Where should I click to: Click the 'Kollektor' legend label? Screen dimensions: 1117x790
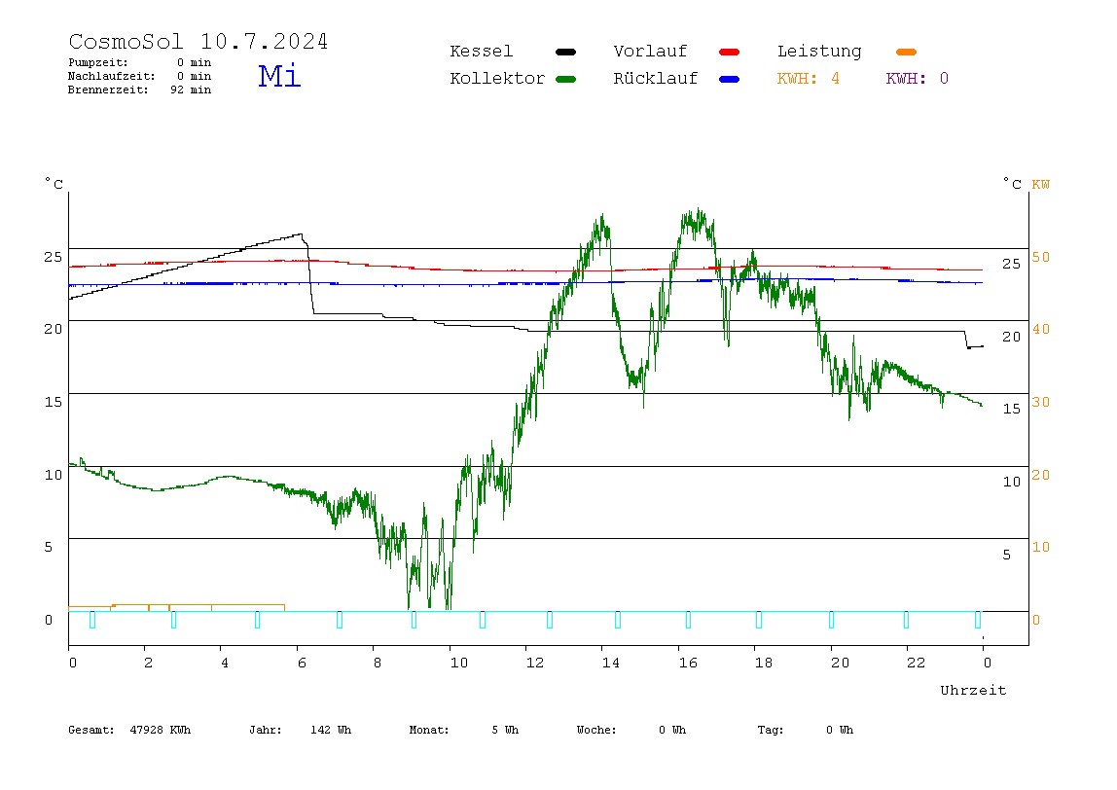pos(497,79)
